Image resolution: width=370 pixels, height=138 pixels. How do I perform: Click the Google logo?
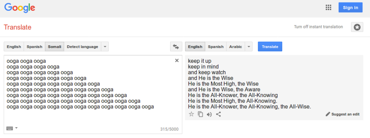click(x=20, y=8)
